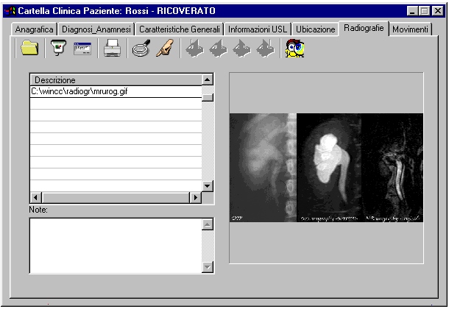Viewport: 449px width, 309px height.
Task: Select the Caratteristiche Generali tab
Action: [180, 29]
